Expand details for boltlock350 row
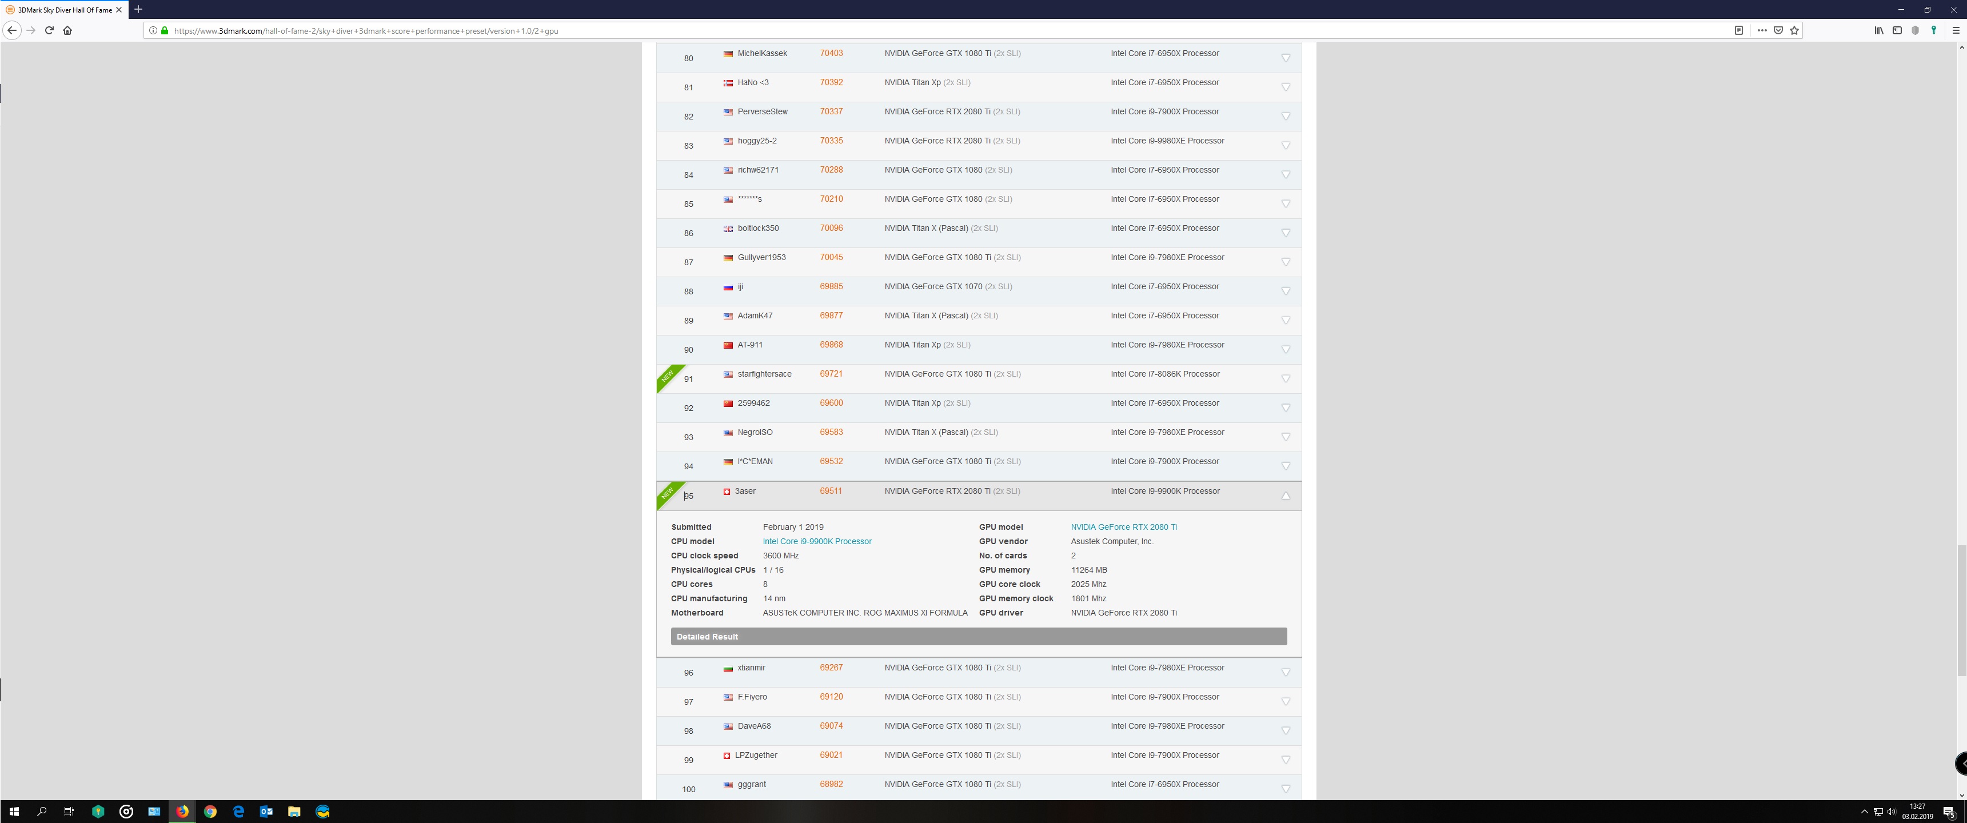The image size is (1967, 823). coord(1285,233)
